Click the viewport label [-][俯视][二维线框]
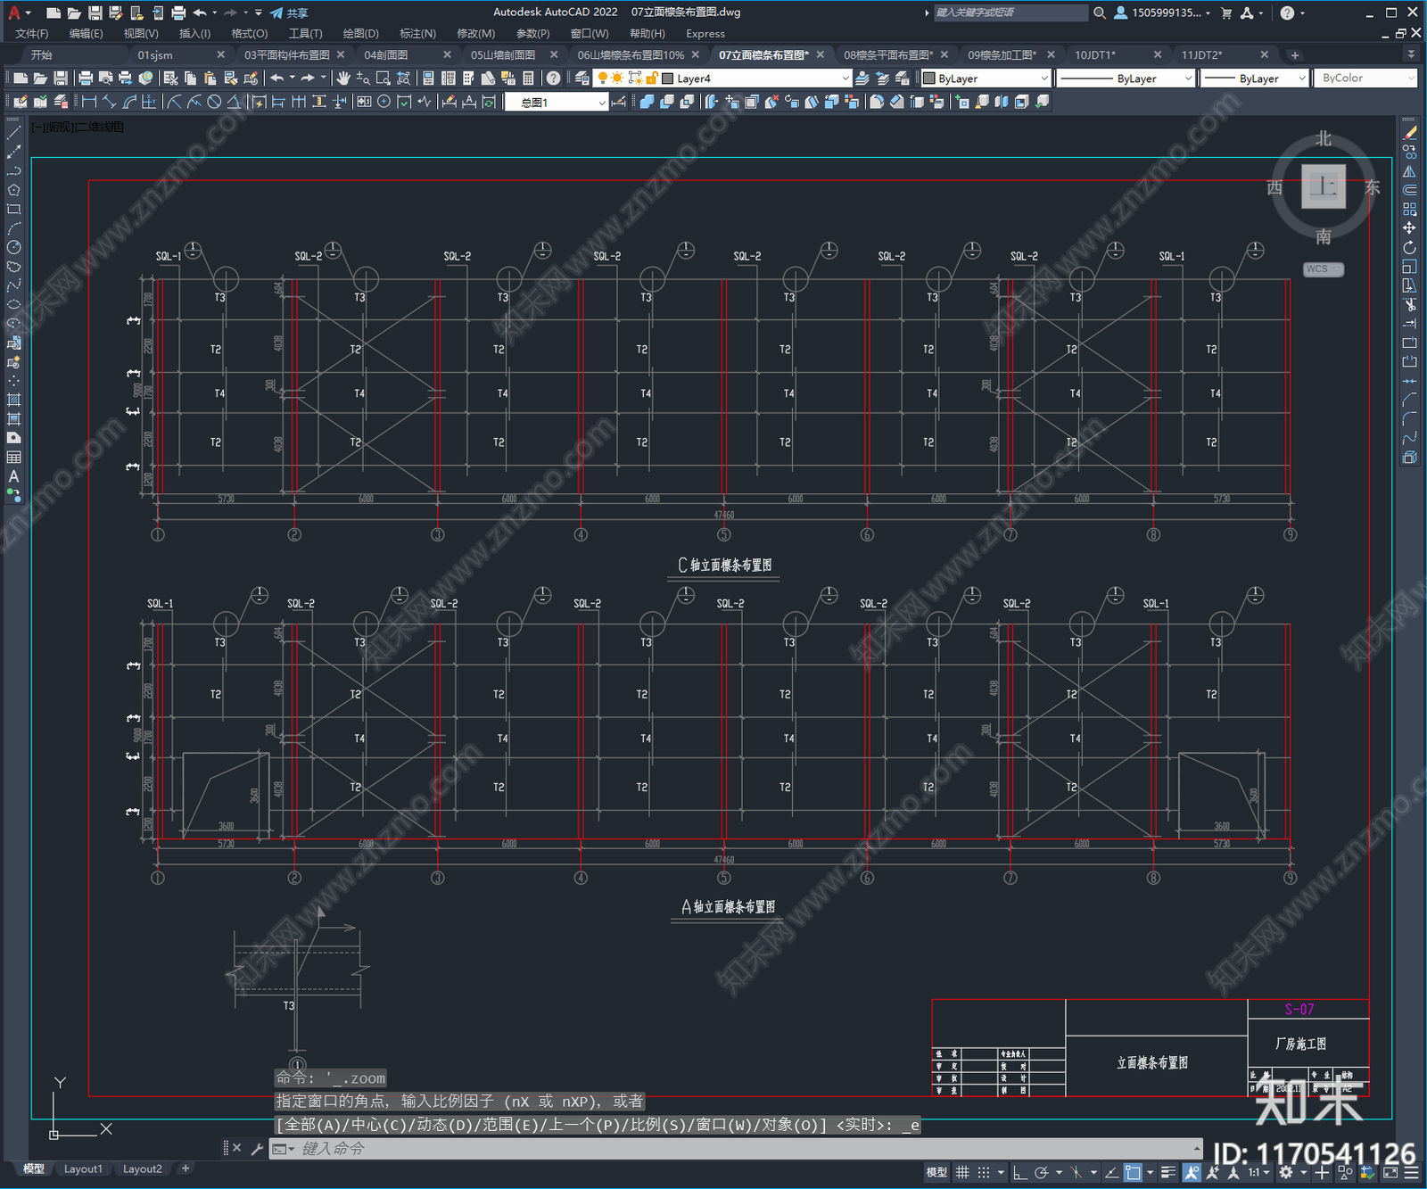 pos(78,128)
